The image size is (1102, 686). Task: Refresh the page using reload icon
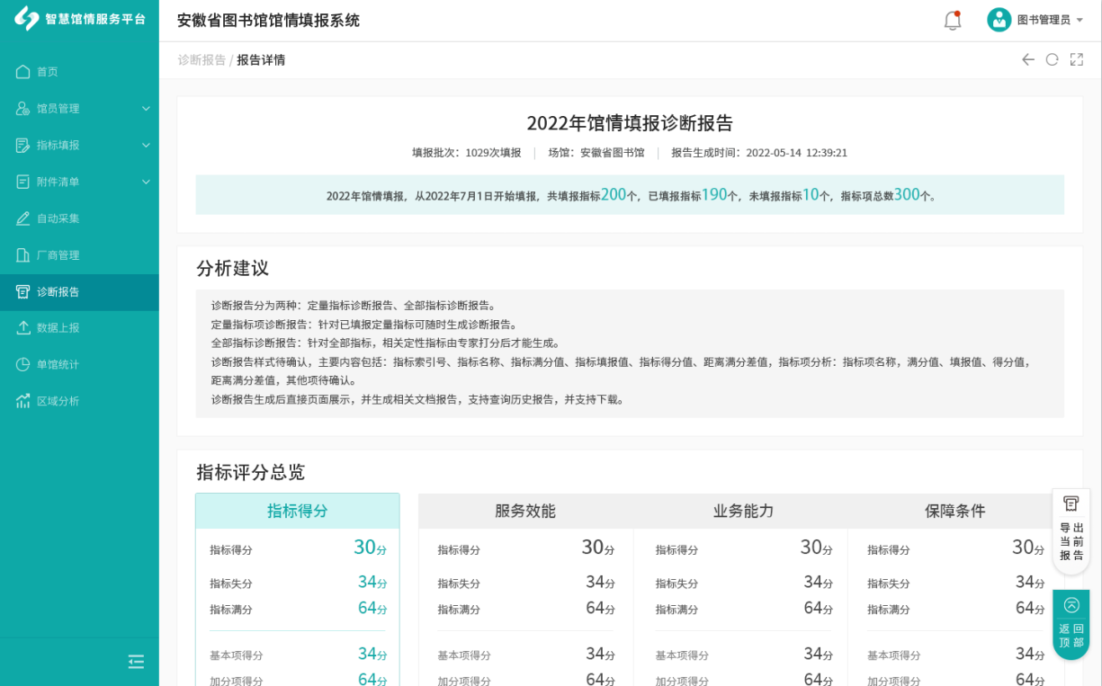(x=1052, y=59)
